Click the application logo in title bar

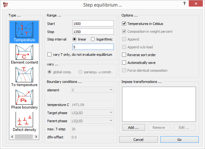(x=5, y=5)
